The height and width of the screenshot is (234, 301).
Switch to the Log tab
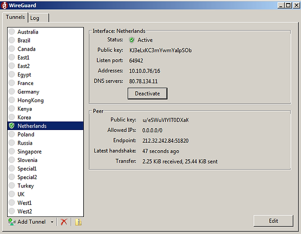(38, 18)
